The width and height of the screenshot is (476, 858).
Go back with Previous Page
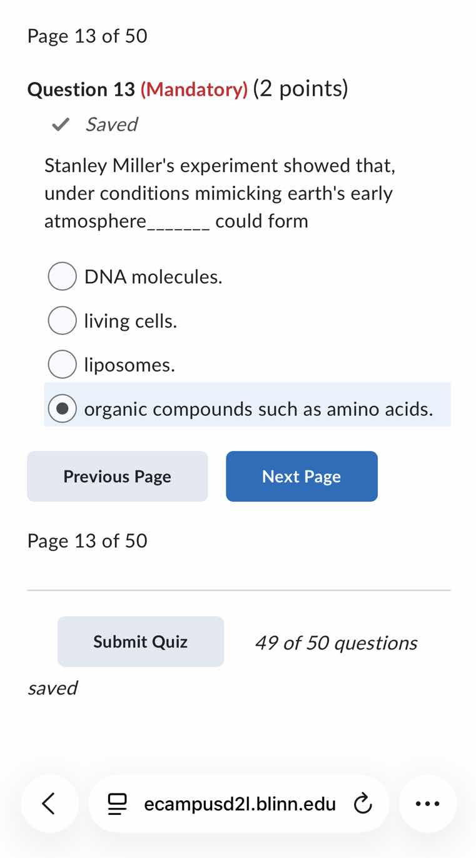[x=117, y=476]
